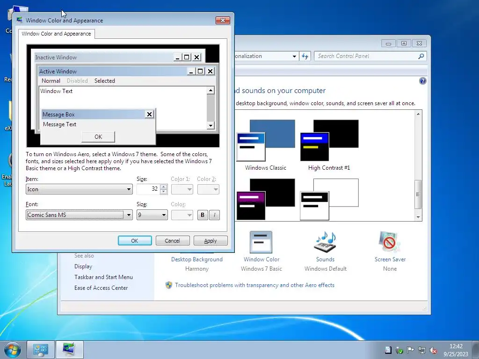Click the refresh button beside address bar

click(305, 56)
